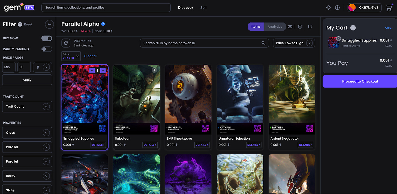Focus the top search items and collections field
Viewport: 397px width, 194px height.
pyautogui.click(x=106, y=8)
